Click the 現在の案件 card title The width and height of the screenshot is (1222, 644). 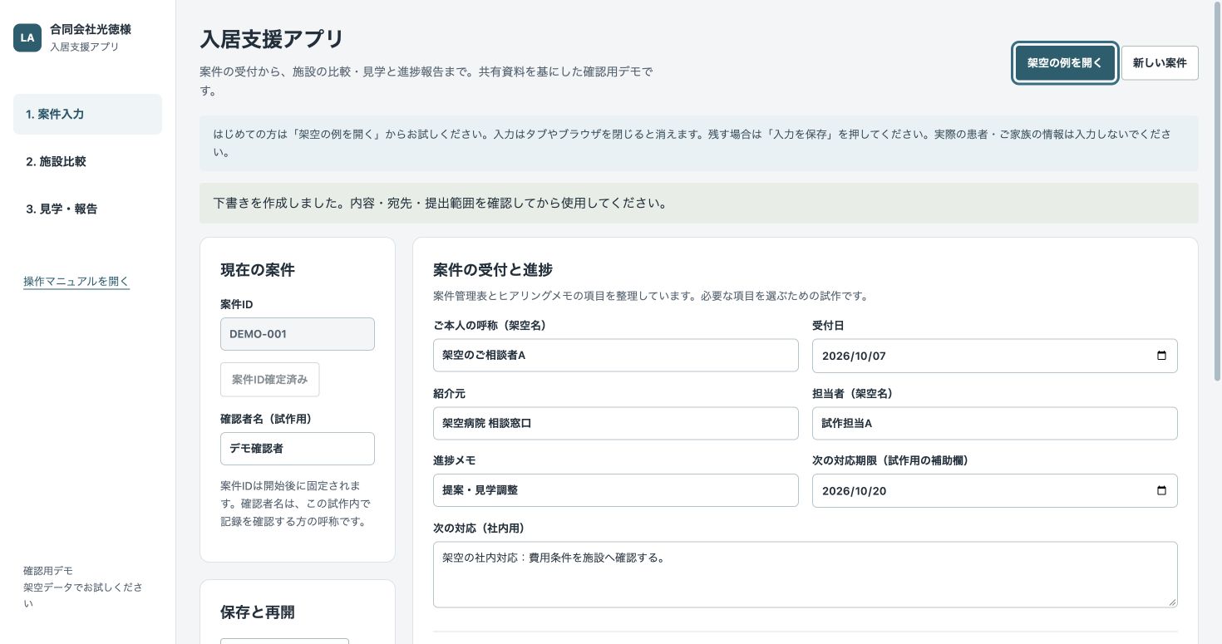[x=258, y=270]
